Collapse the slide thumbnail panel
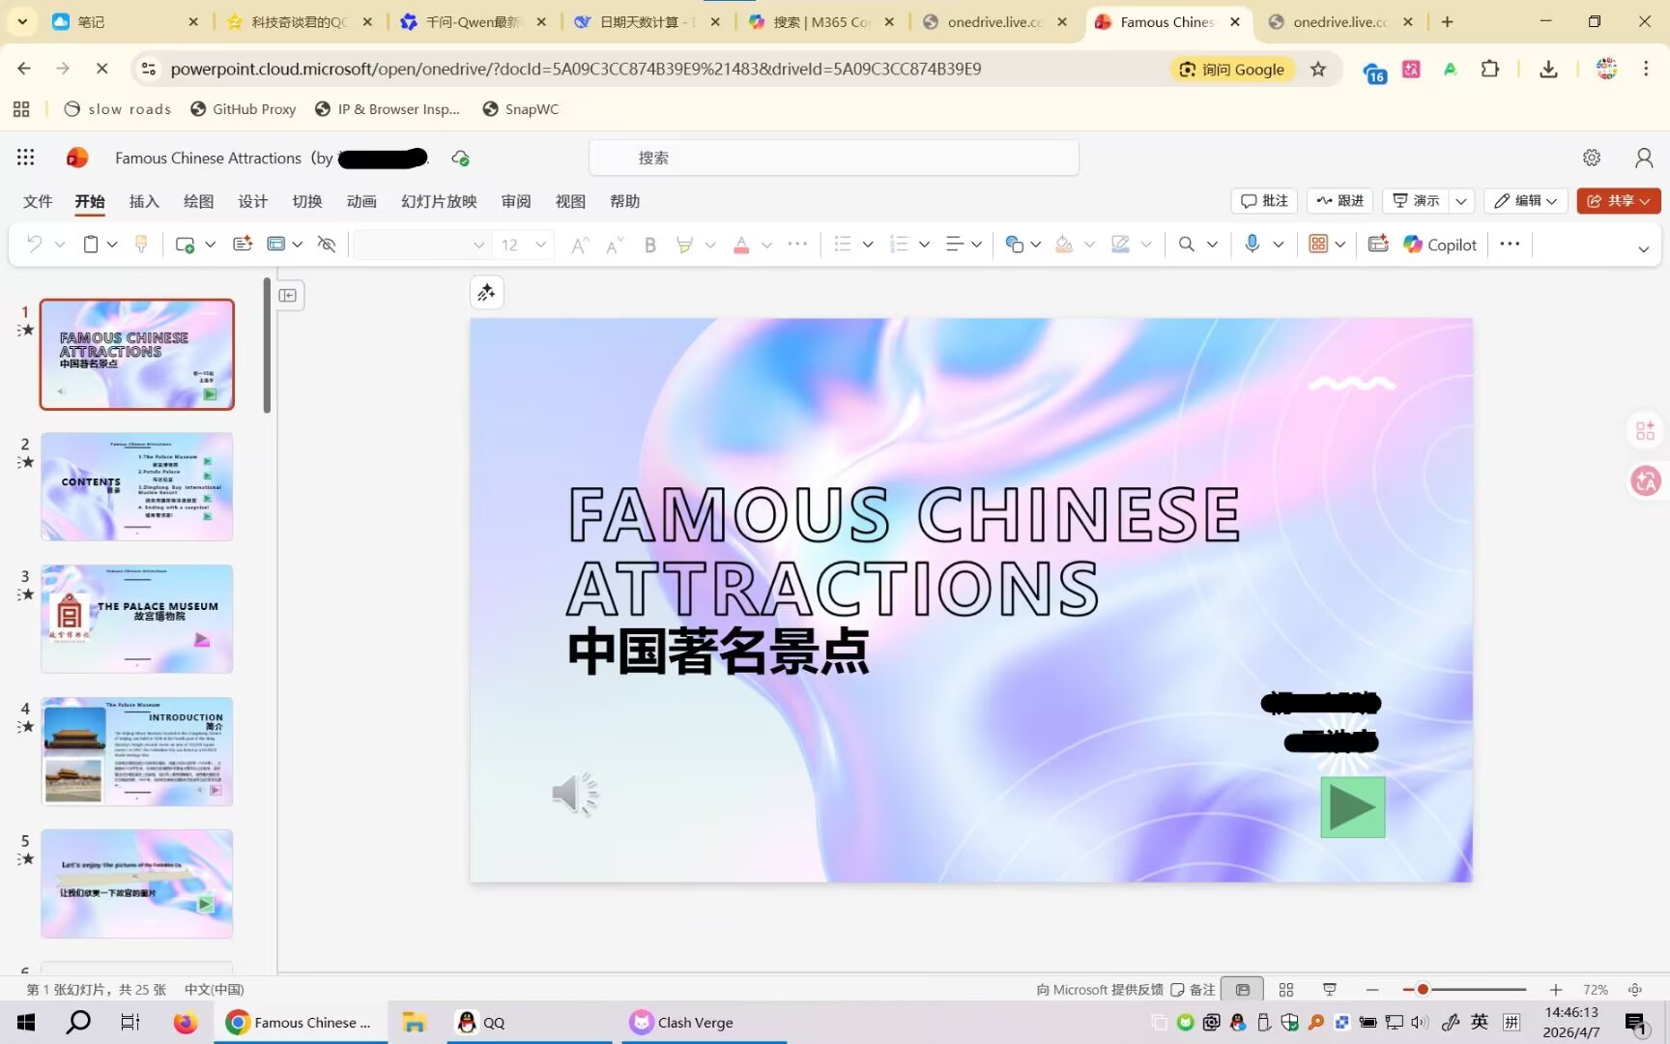Viewport: 1670px width, 1044px height. [288, 295]
